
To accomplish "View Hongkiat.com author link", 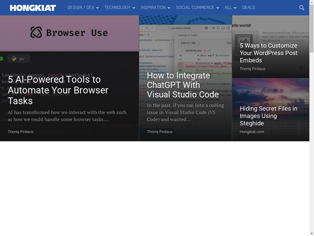I will coord(252,132).
